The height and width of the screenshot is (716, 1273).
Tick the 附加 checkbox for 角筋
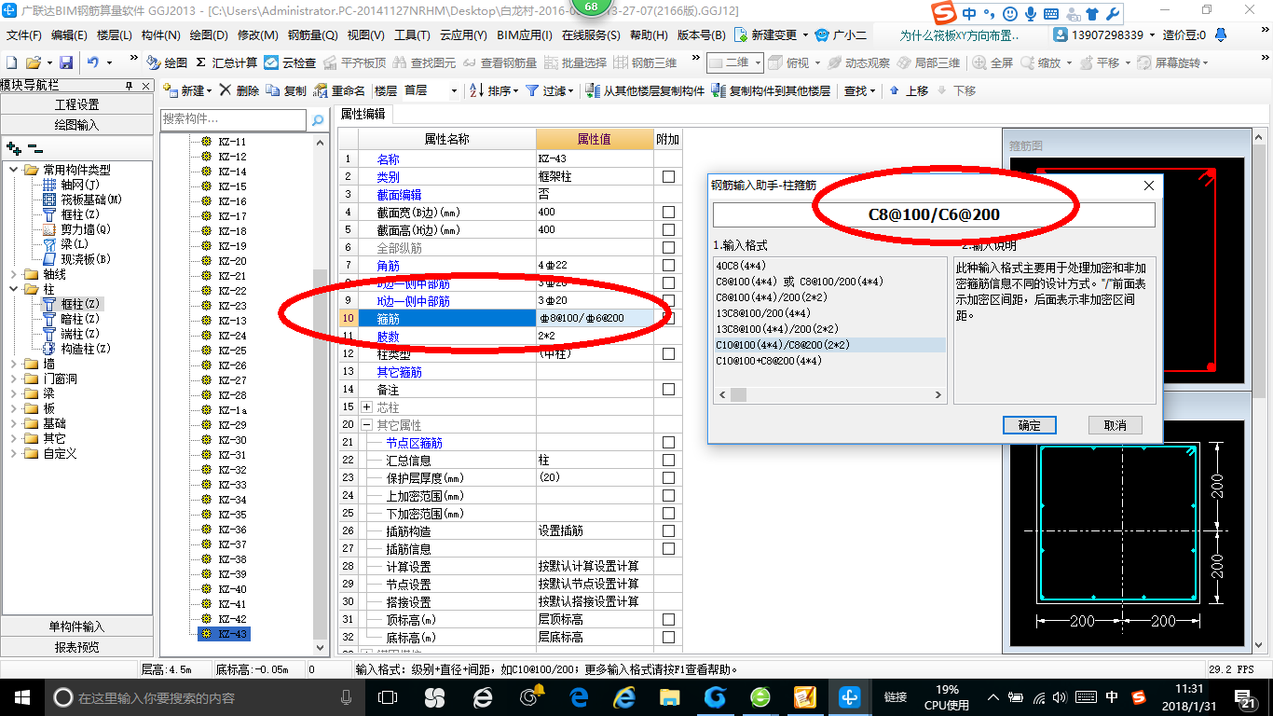[x=668, y=266]
